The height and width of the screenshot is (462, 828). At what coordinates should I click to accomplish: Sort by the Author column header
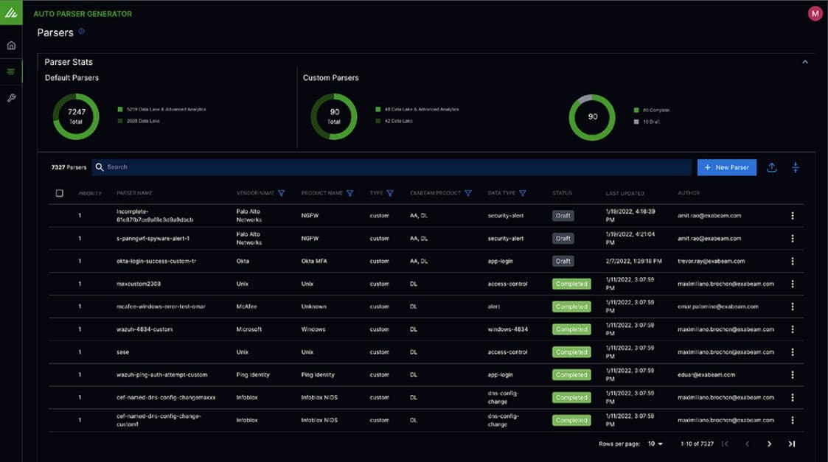(689, 193)
